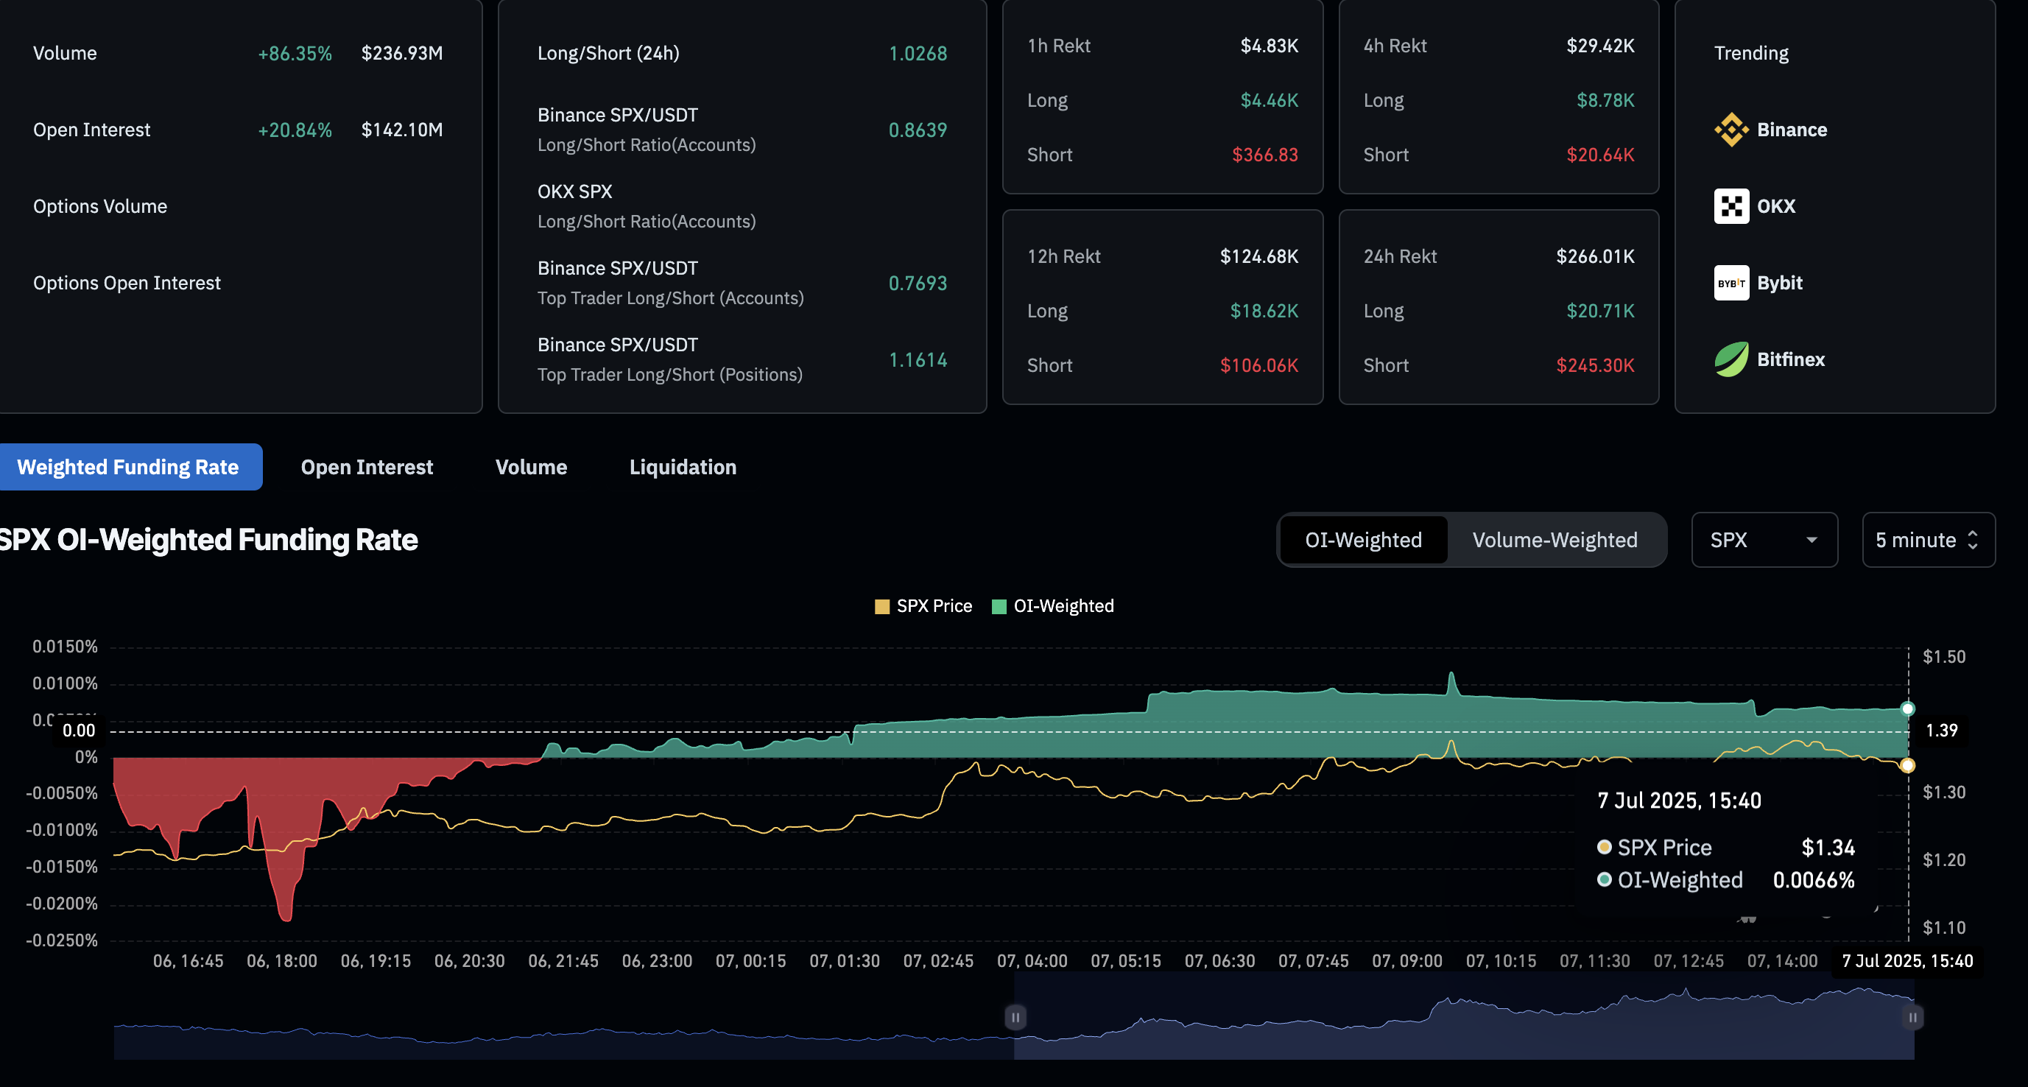Open the 5 minute interval selector

[1928, 540]
